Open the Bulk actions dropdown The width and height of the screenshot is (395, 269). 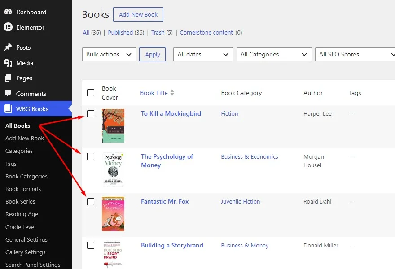tap(109, 54)
